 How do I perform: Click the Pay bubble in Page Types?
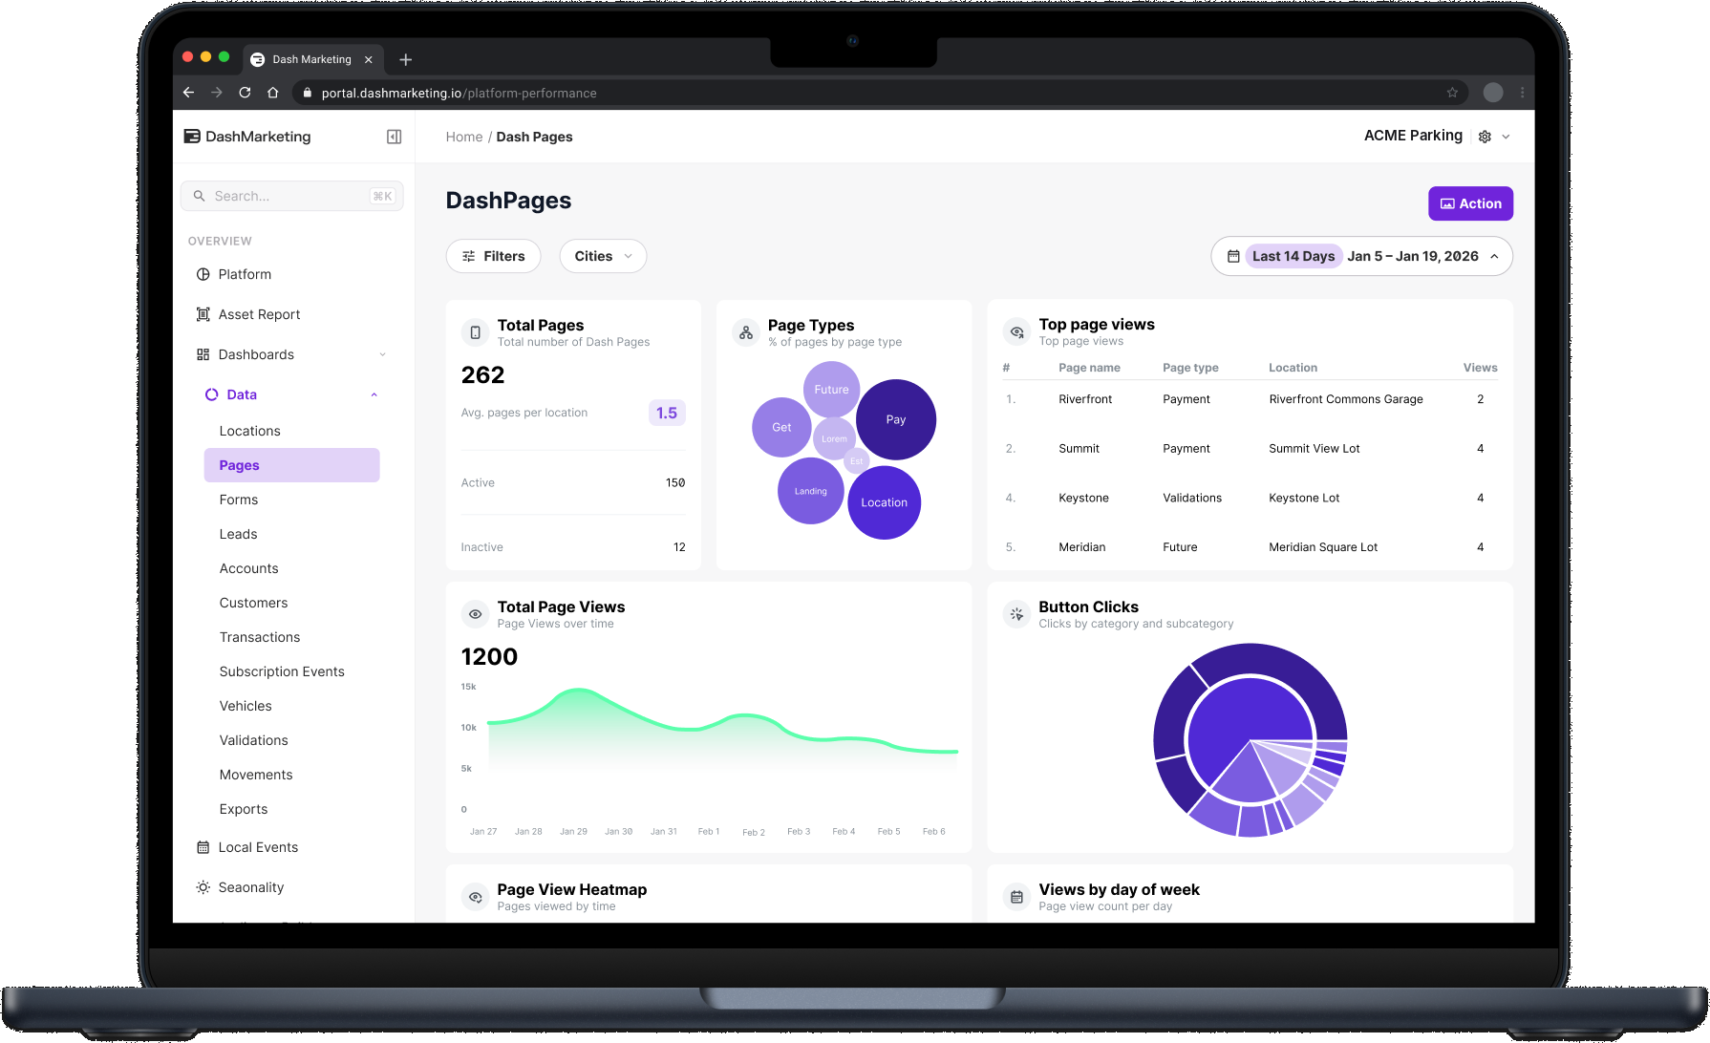point(896,419)
